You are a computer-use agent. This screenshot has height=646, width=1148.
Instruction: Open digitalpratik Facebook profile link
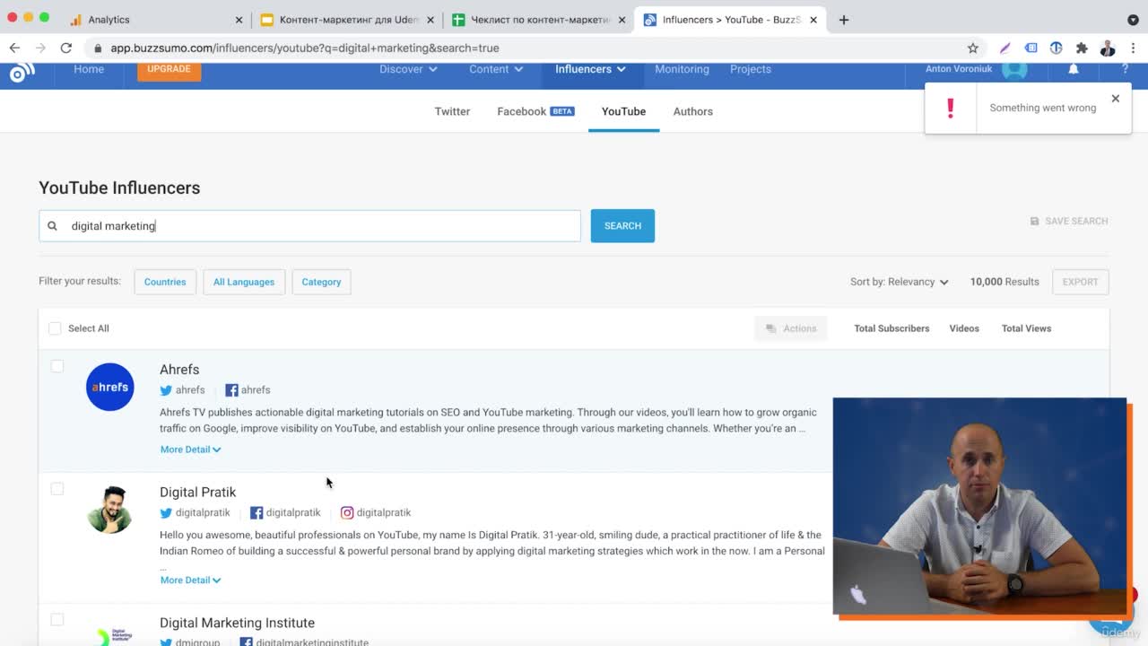(285, 513)
